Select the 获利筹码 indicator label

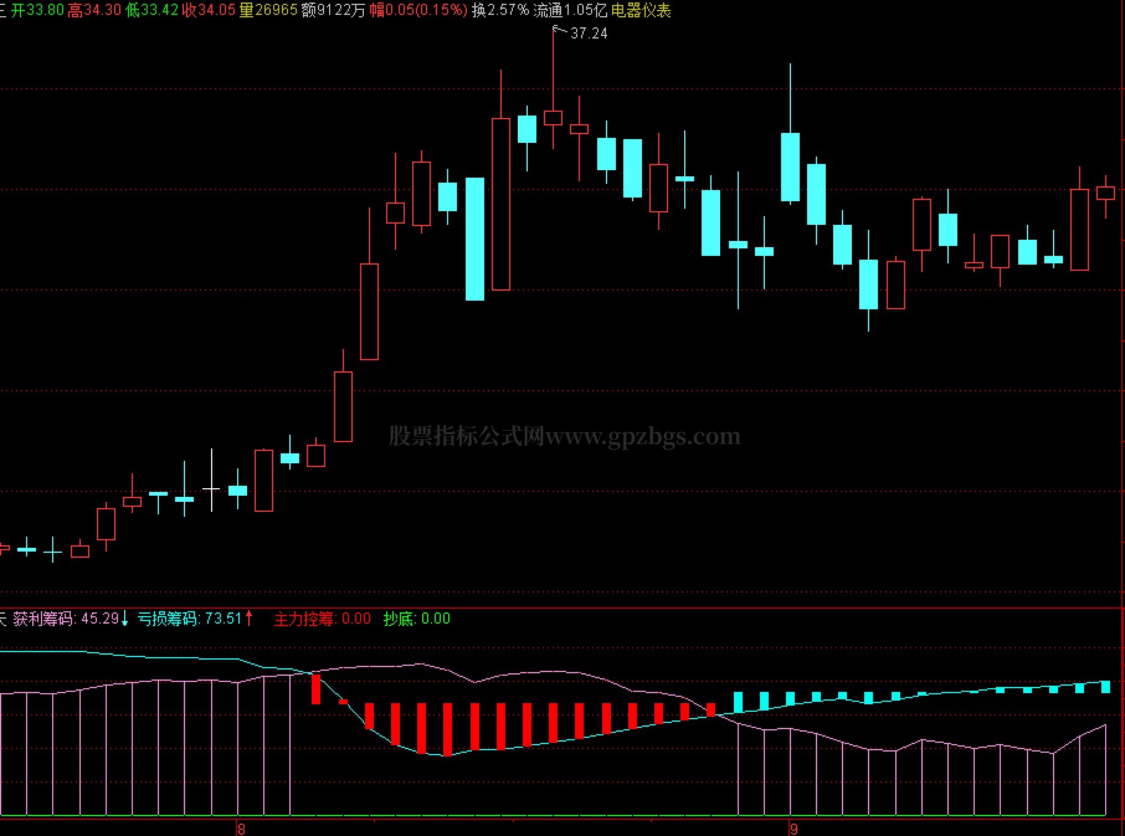44,619
